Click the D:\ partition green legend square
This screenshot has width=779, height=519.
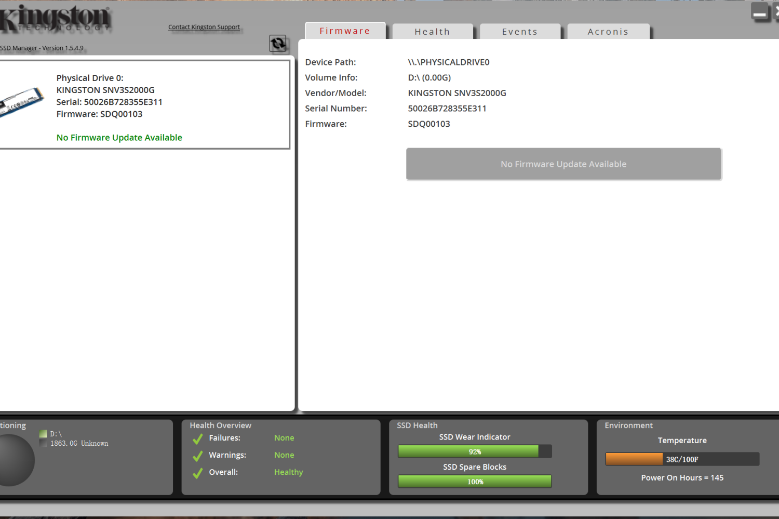[43, 434]
